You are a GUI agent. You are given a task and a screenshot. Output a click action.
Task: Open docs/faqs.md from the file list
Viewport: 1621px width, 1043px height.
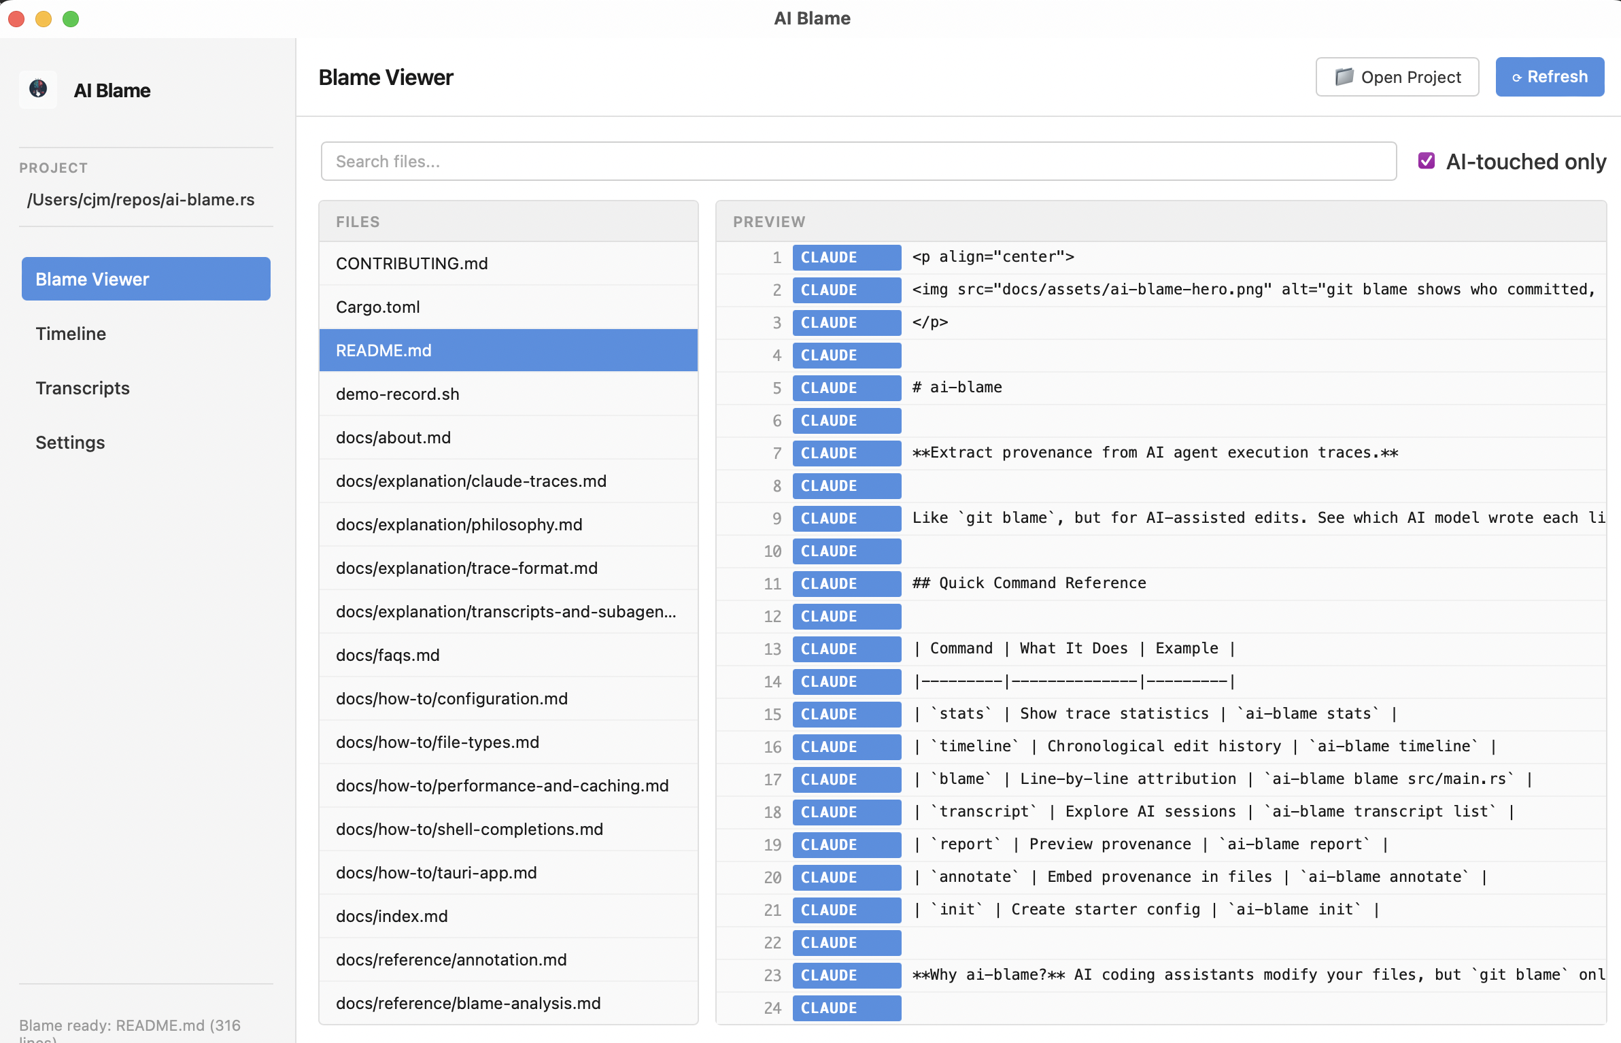pyautogui.click(x=388, y=655)
